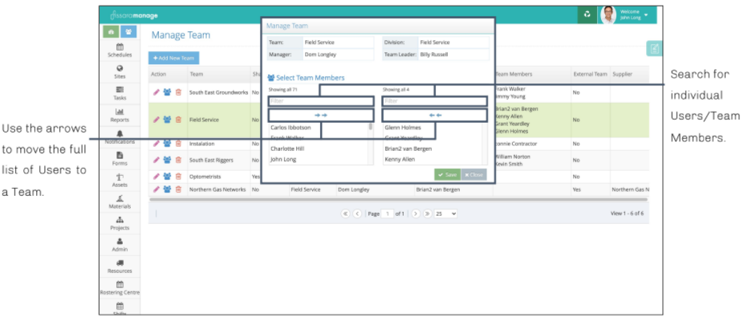This screenshot has width=744, height=321.
Task: Click the selected members Filter field
Action: coord(435,101)
